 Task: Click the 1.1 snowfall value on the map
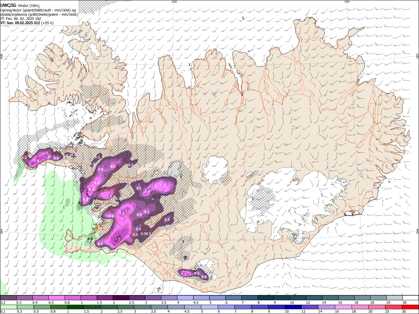click(109, 196)
